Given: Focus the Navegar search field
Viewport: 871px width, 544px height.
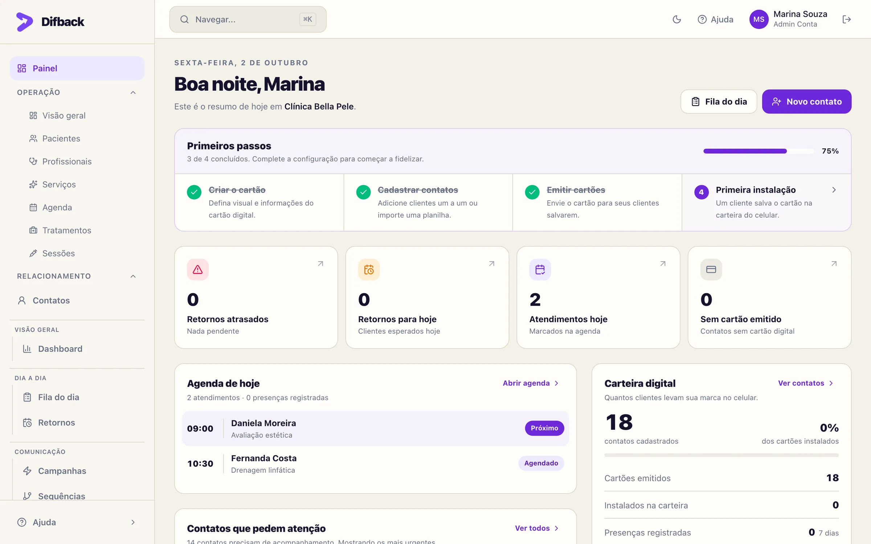Looking at the screenshot, I should tap(248, 19).
